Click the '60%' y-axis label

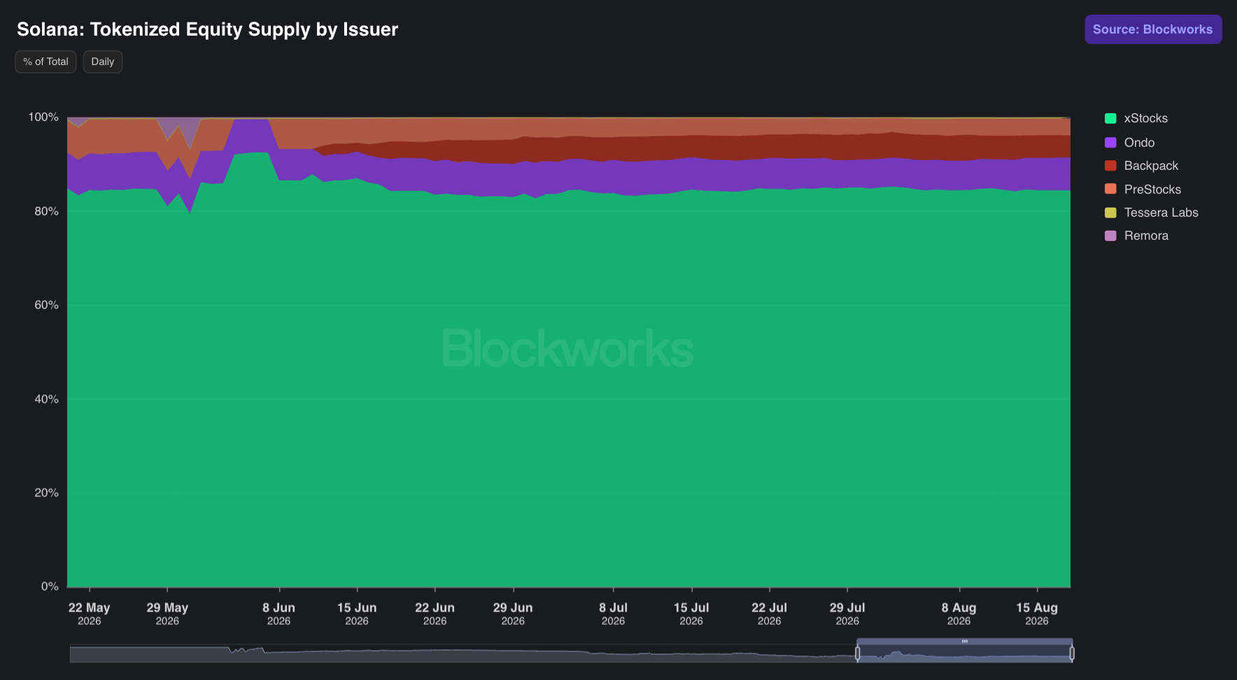(x=46, y=305)
